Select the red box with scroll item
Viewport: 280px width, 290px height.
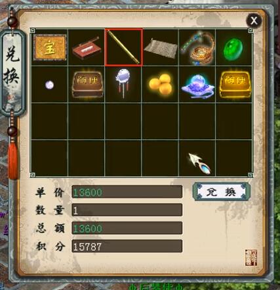(x=87, y=48)
